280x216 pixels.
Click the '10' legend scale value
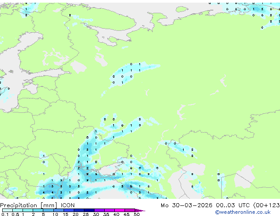55,214
